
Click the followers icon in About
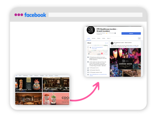[88, 70]
